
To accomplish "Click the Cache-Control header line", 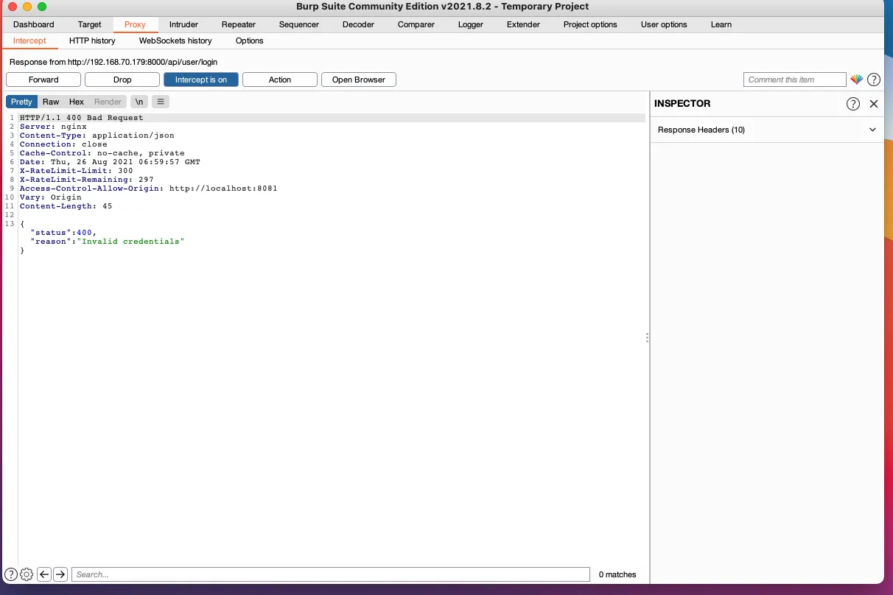I will 102,153.
